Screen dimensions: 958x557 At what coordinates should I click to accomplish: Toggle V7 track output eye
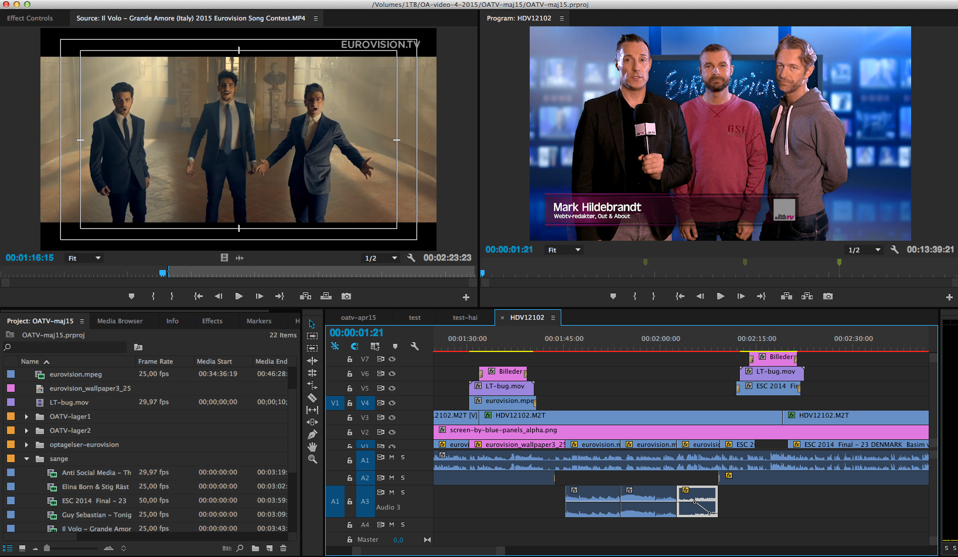tap(392, 359)
